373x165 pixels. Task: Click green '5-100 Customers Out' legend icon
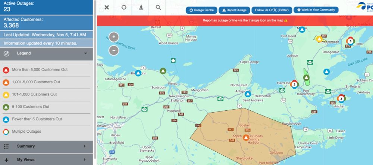[x=6, y=107]
